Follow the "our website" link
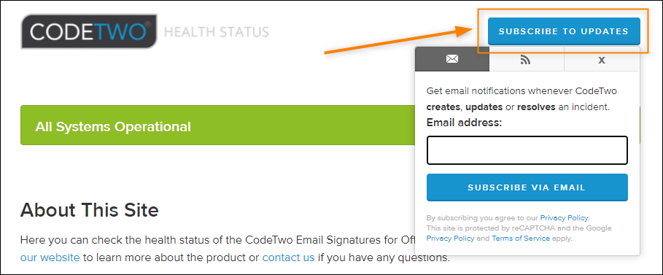663x275 pixels. [50, 257]
